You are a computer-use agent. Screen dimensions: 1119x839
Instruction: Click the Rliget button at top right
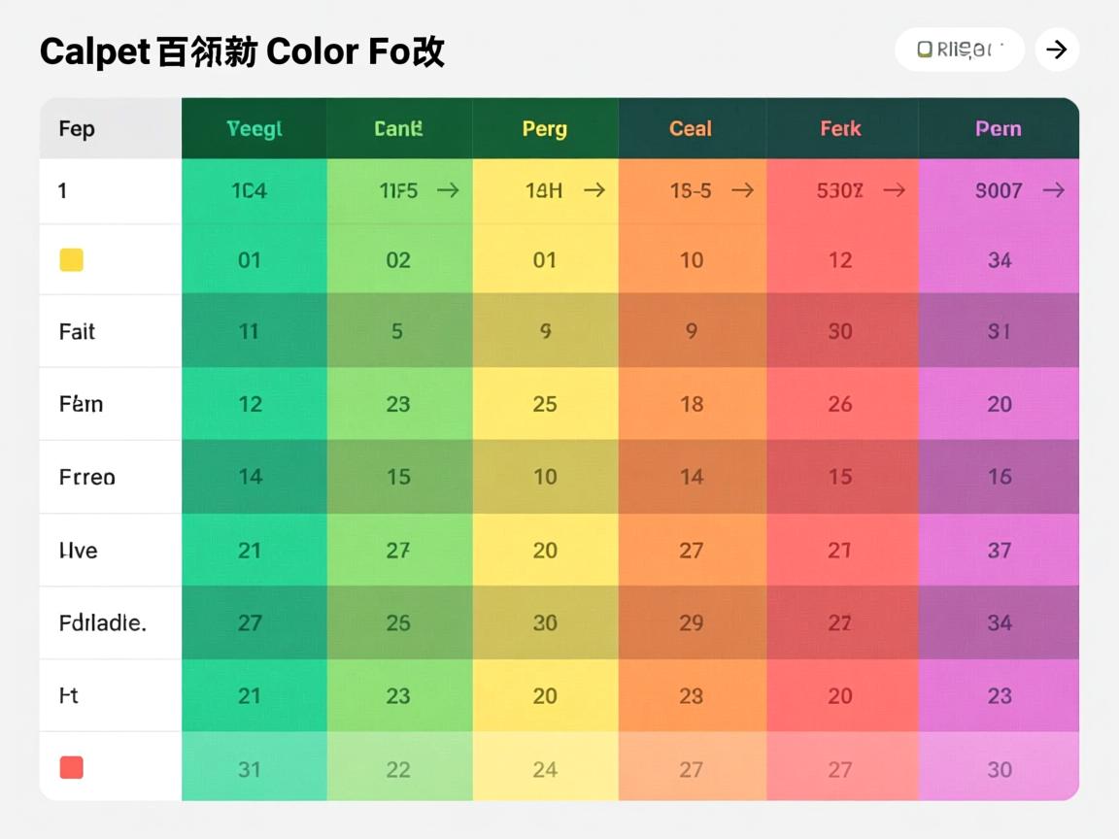960,49
